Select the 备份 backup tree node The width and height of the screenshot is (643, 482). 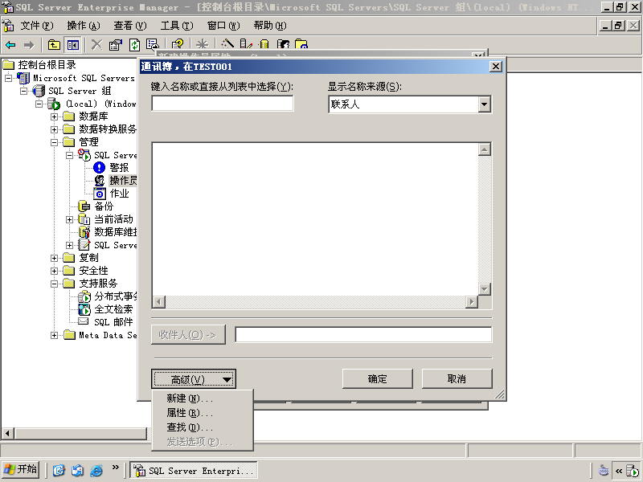(104, 206)
